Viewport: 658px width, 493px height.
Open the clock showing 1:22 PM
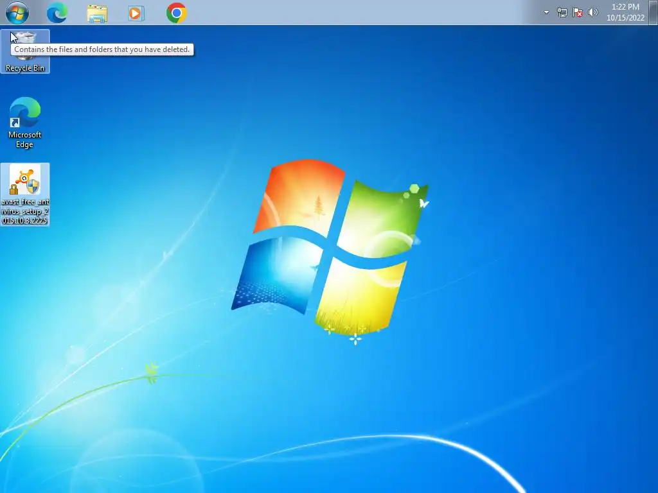[x=625, y=12]
